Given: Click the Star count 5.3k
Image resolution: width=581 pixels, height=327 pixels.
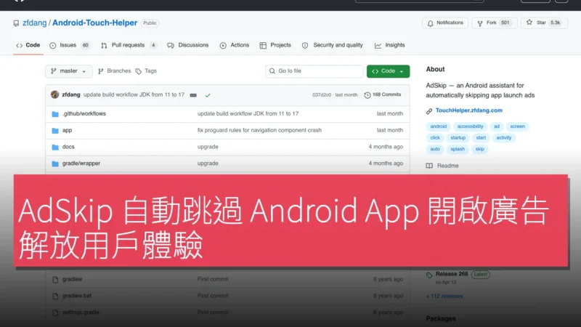Looking at the screenshot, I should 555,23.
